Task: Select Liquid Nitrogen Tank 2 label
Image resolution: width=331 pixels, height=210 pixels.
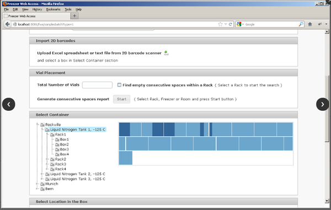Action: click(x=77, y=174)
